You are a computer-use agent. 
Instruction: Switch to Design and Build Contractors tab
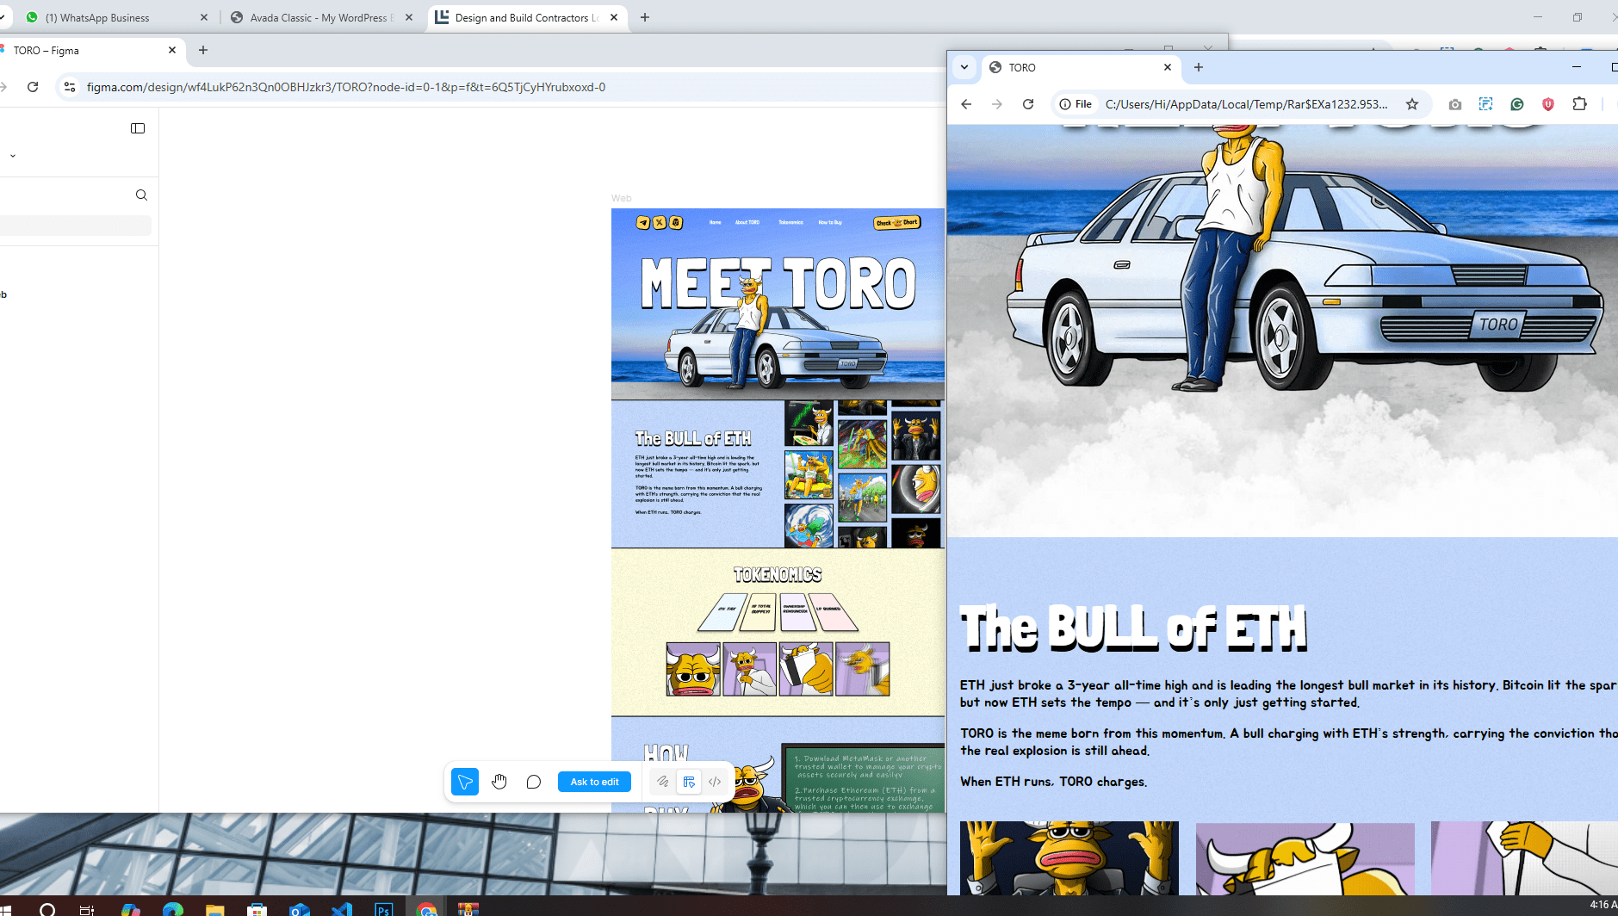[525, 17]
